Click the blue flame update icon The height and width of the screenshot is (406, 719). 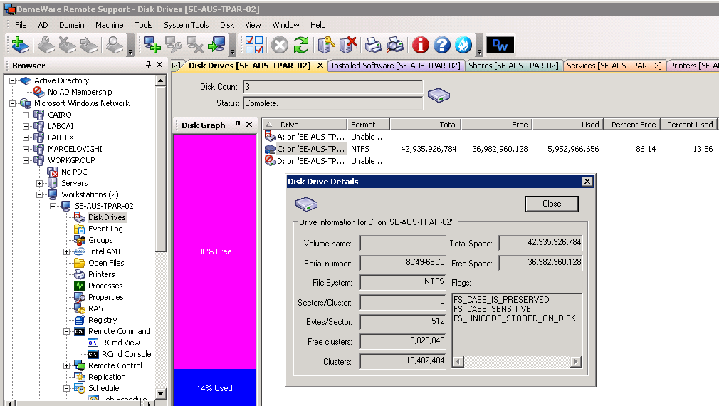463,44
